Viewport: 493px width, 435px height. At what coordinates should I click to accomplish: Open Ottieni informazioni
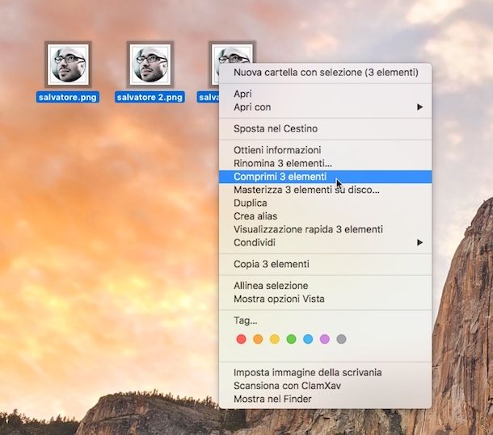click(x=277, y=150)
